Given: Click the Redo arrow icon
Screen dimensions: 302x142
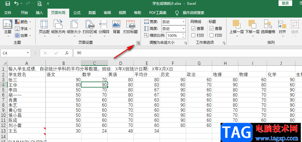Looking at the screenshot, I should click(28, 4).
